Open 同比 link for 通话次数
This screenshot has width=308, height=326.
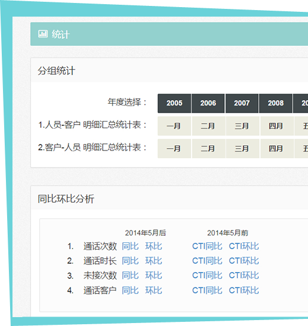click(x=130, y=246)
